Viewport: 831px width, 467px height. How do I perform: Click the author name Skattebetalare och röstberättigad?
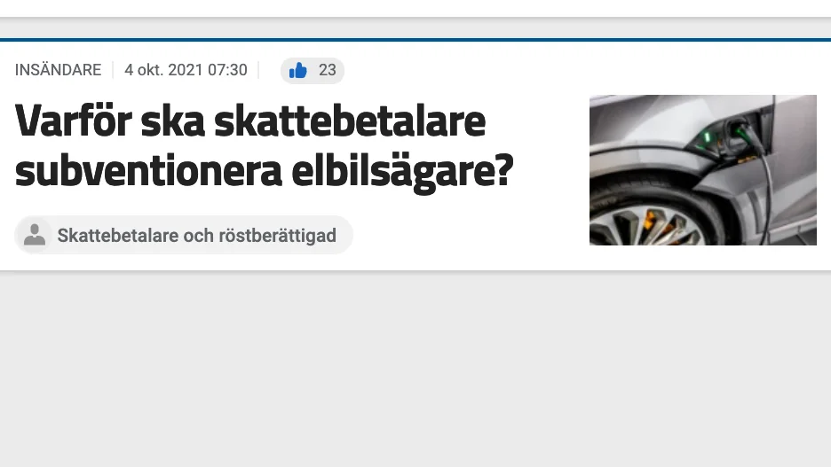point(196,236)
